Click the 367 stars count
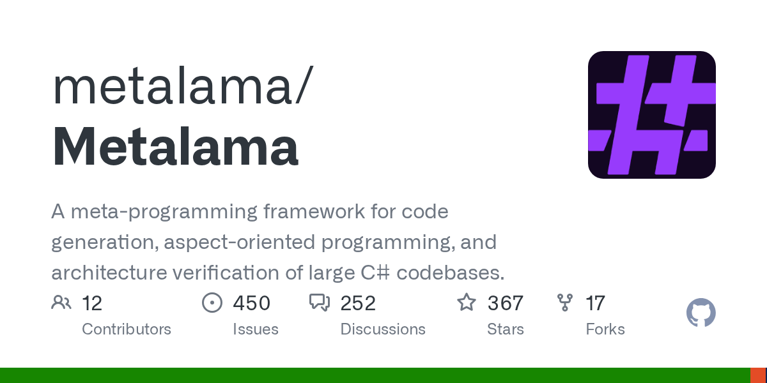 pyautogui.click(x=506, y=303)
